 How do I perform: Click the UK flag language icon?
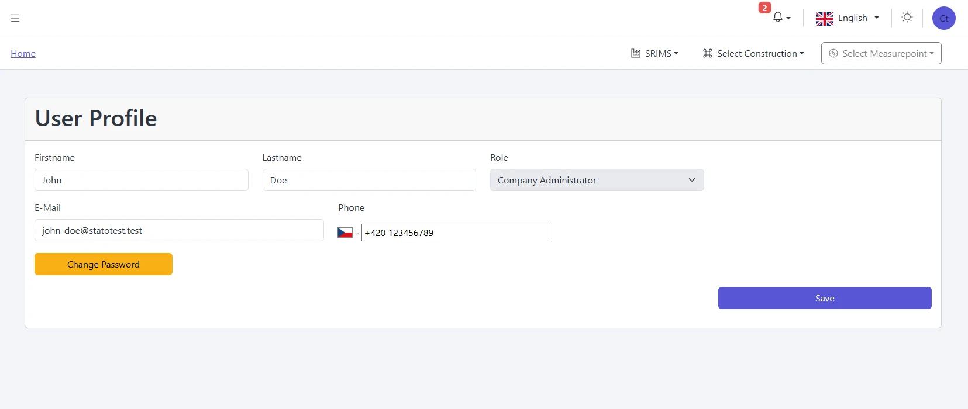click(824, 19)
